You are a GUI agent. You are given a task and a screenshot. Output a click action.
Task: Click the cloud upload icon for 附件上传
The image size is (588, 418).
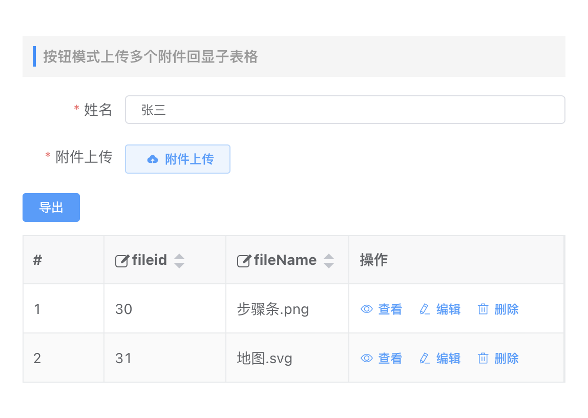pos(153,159)
